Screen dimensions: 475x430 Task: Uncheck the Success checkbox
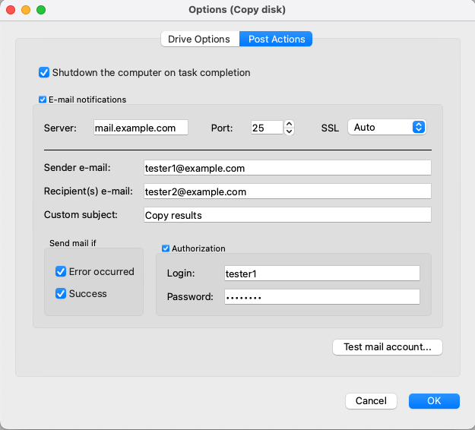click(x=61, y=293)
